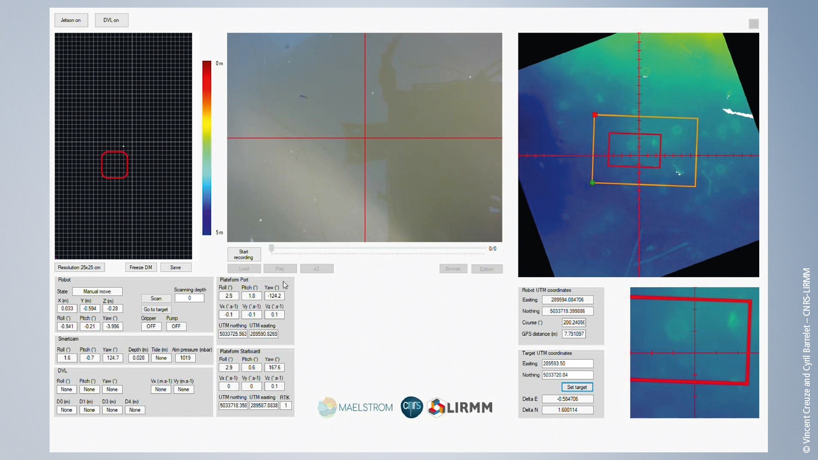Click the Target UTM Easting field

pos(567,364)
